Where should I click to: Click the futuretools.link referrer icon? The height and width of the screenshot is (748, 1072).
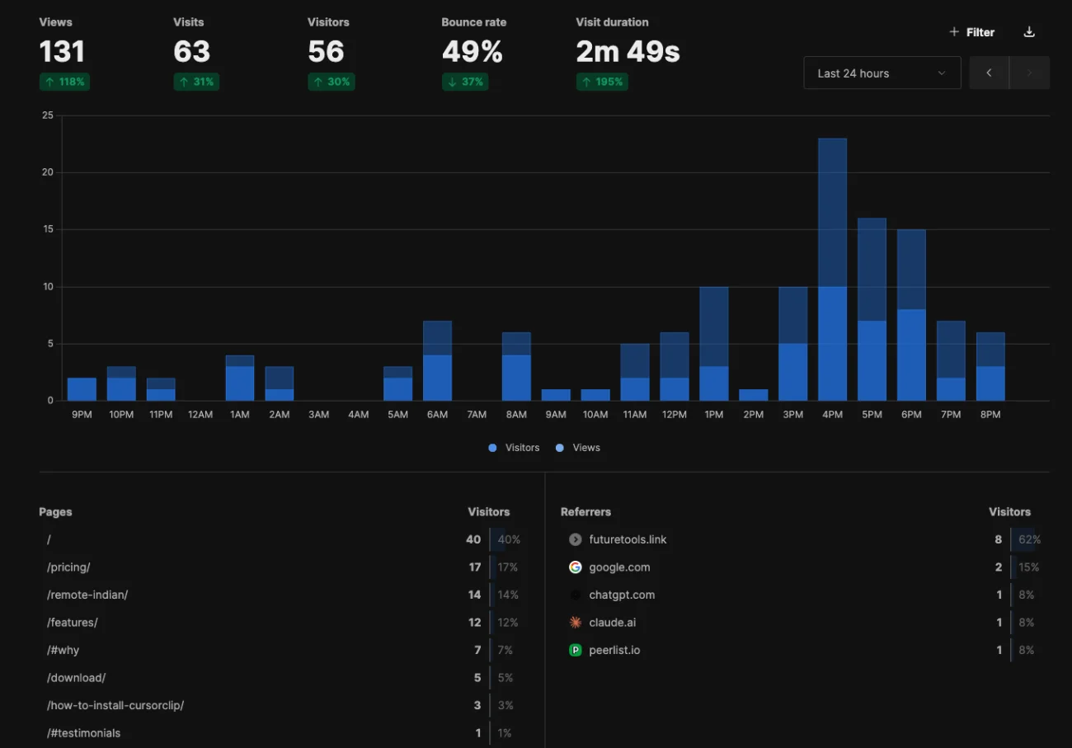pos(576,539)
